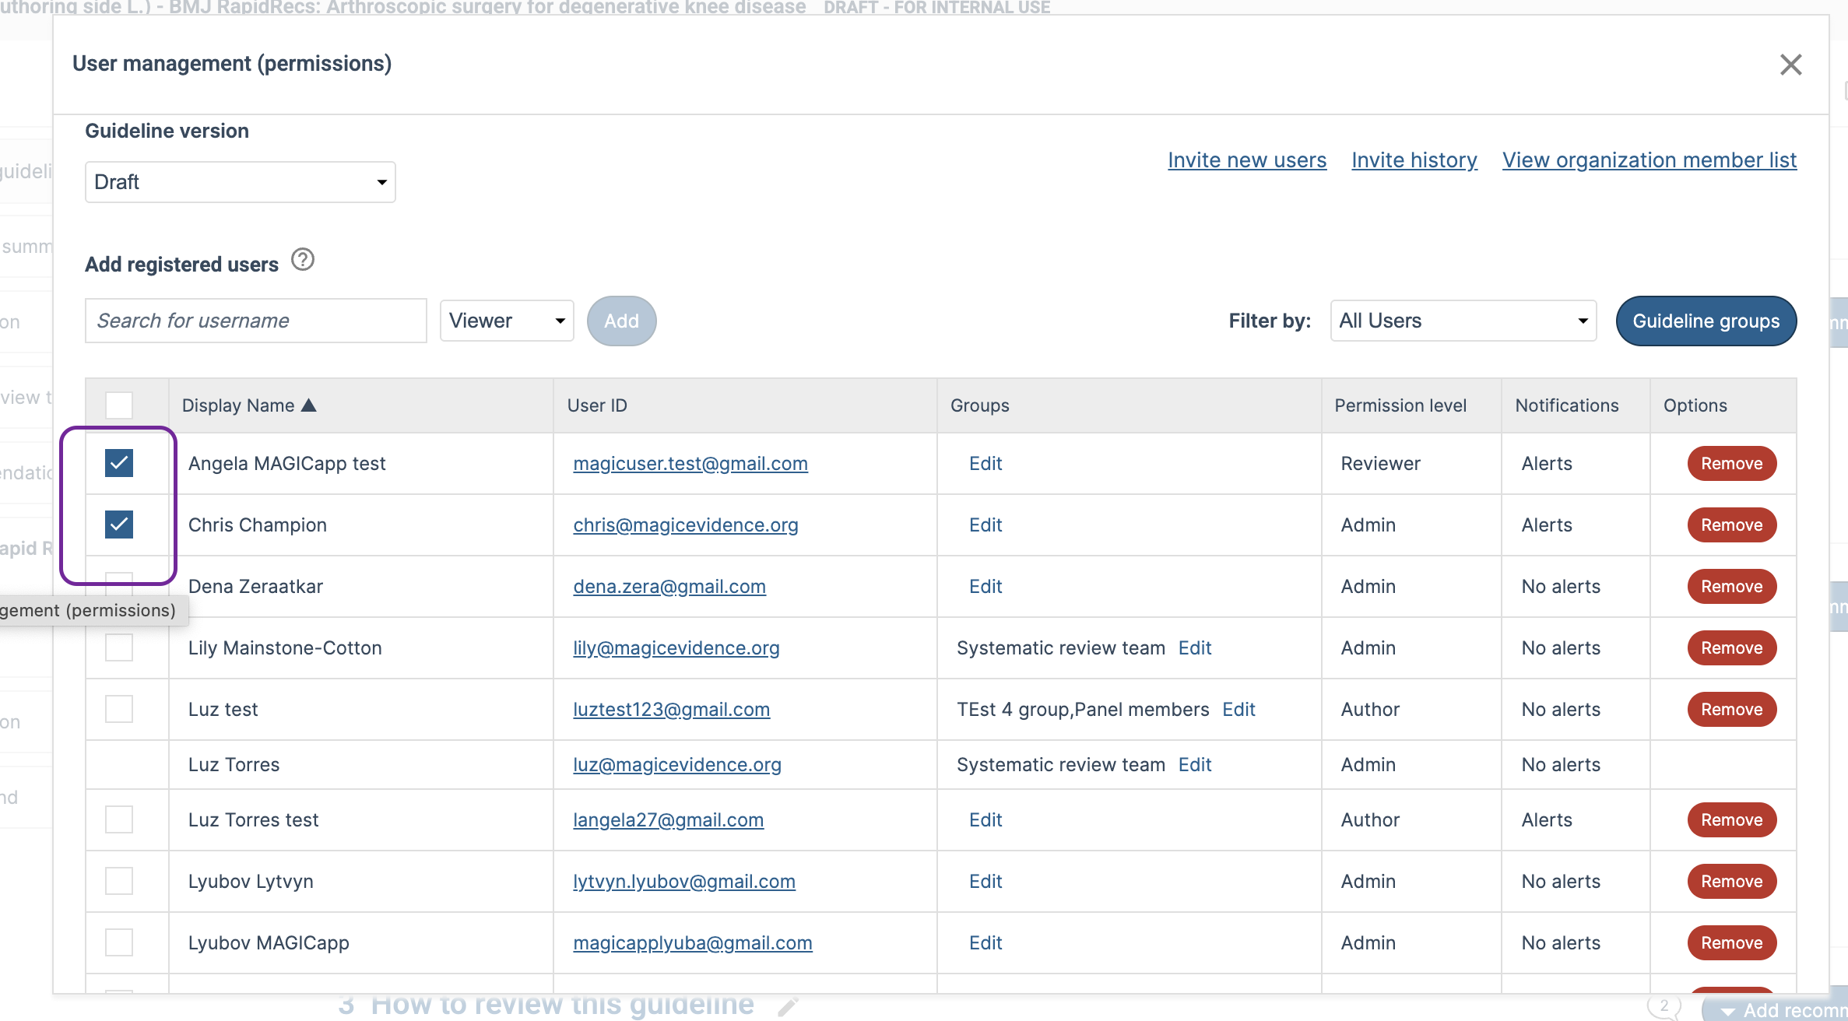The height and width of the screenshot is (1021, 1848).
Task: Expand the Viewer permission dropdown
Action: 507,321
